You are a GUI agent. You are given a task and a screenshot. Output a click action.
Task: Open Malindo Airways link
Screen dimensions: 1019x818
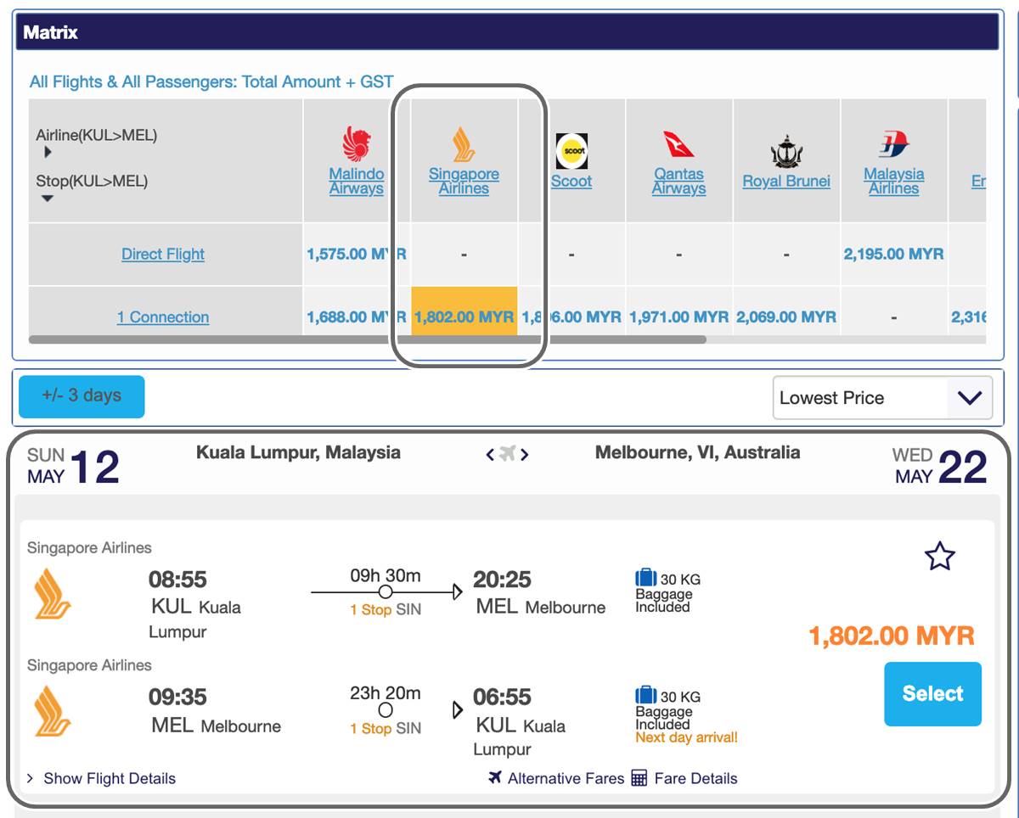(x=357, y=181)
